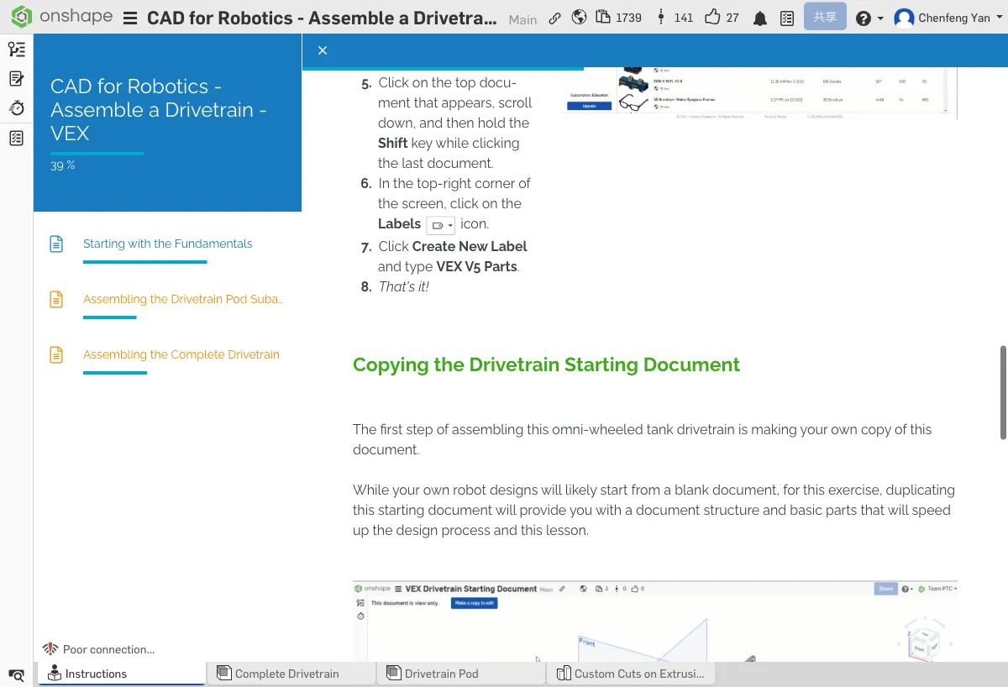Open Starting with the Fundamentals lesson
The height and width of the screenshot is (687, 1008).
[167, 244]
